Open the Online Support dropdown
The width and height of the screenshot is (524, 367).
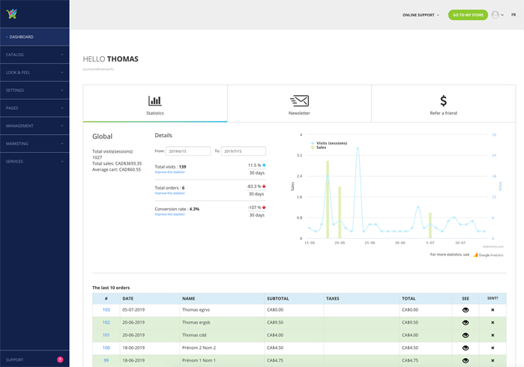(x=421, y=15)
